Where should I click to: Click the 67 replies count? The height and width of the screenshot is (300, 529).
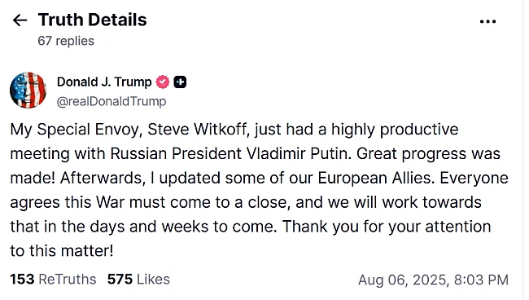pos(66,41)
